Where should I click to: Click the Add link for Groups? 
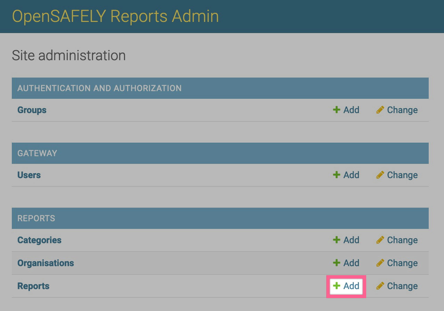point(351,110)
